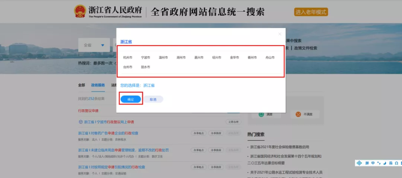Viewport: 402px width, 178px height.
Task: Close the region dialog with X
Action: [x=280, y=34]
